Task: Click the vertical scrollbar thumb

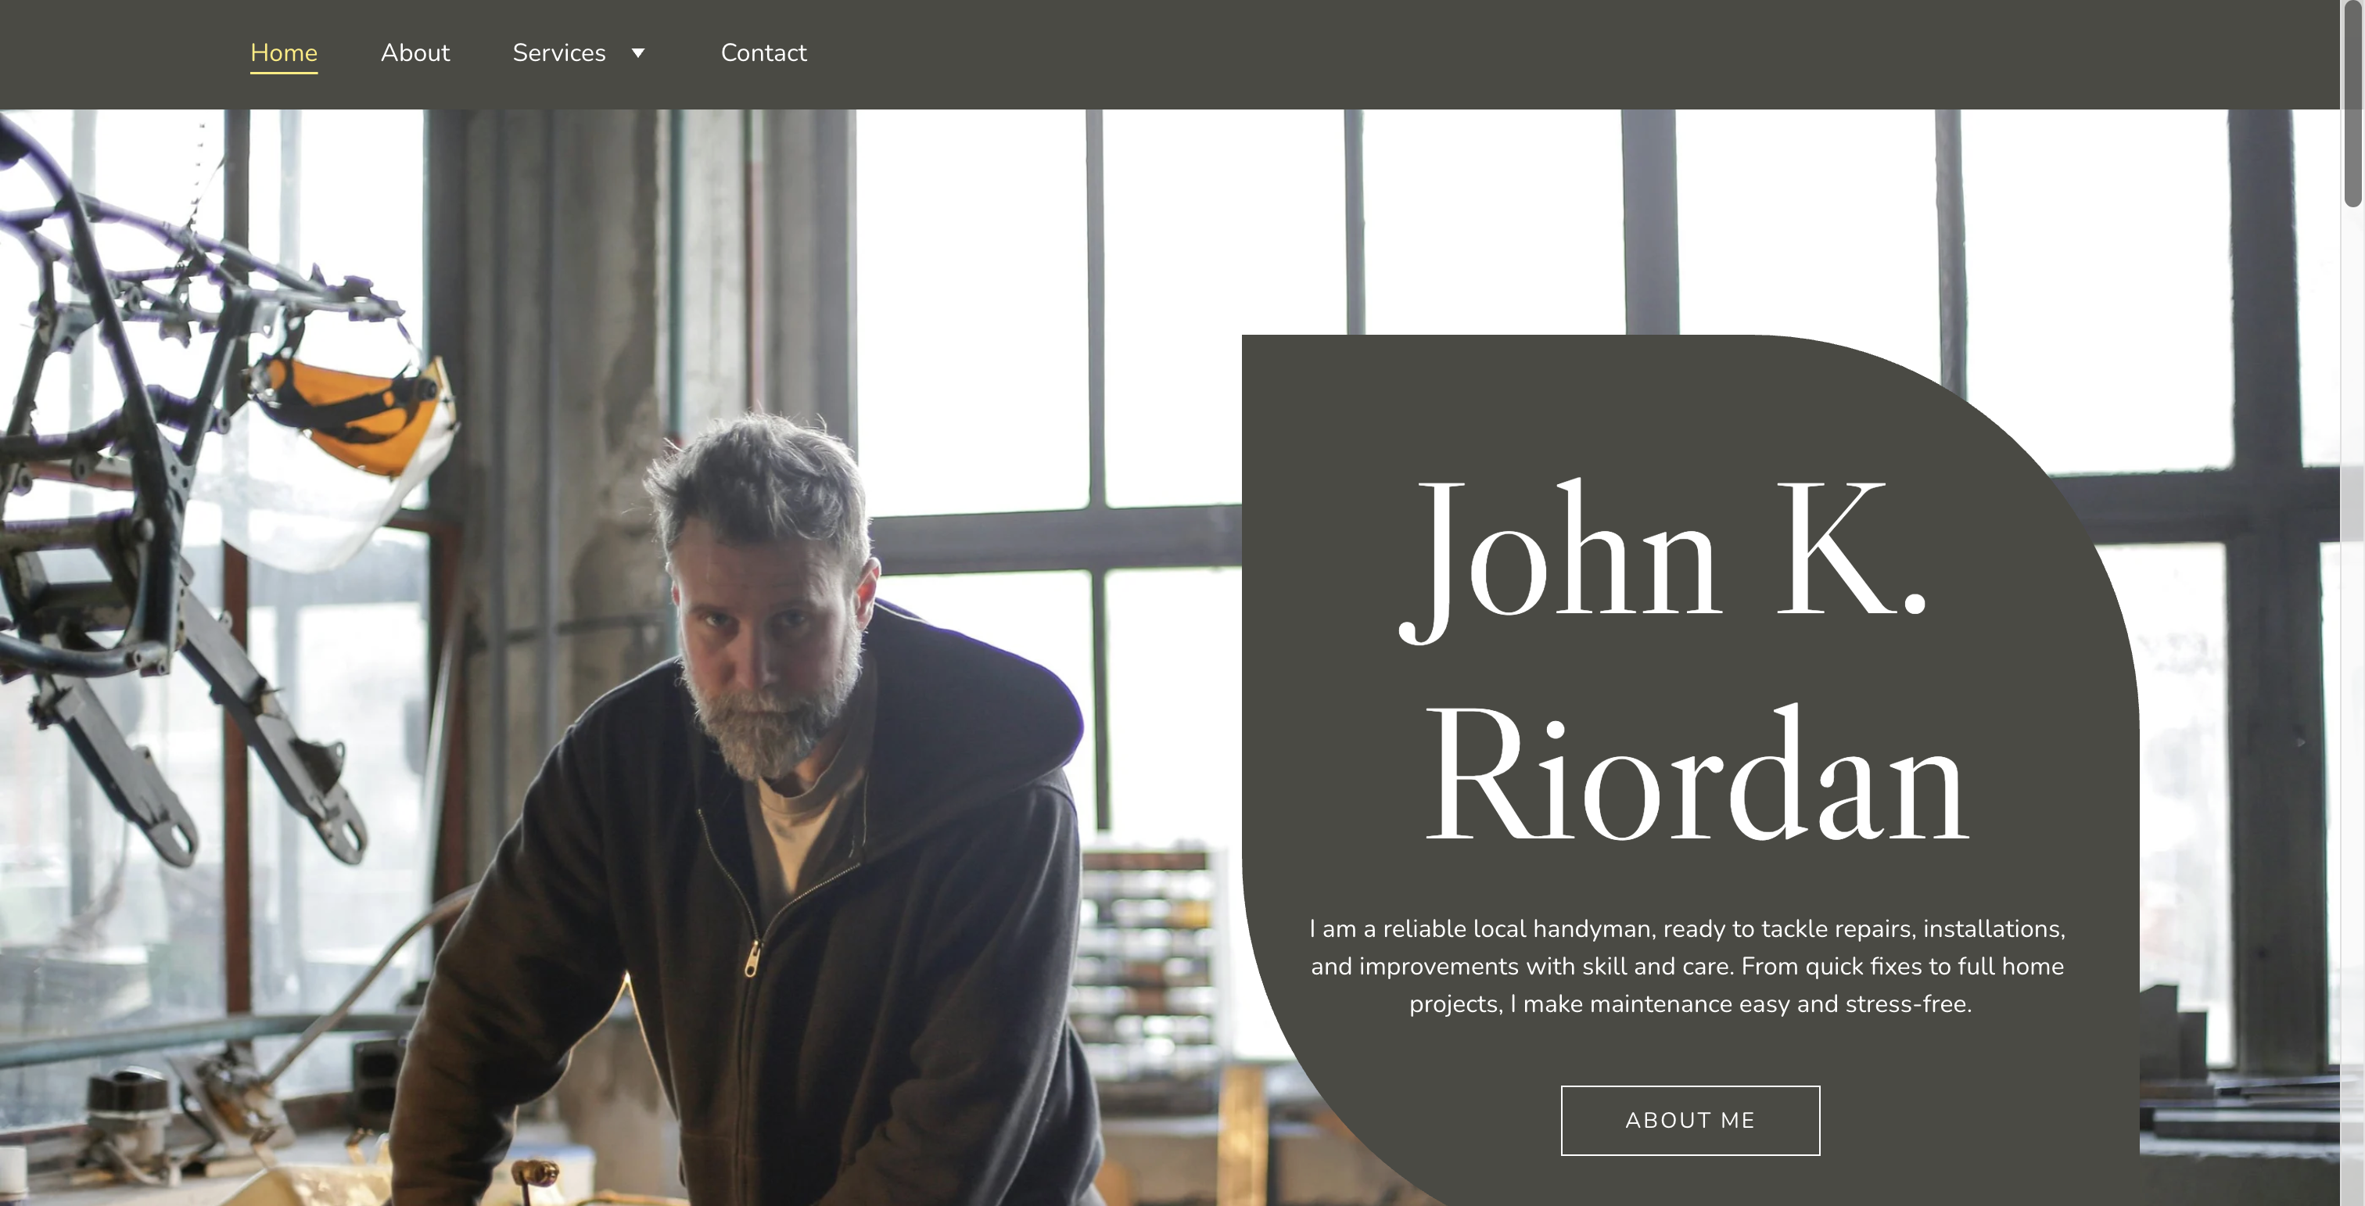Action: 2353,102
